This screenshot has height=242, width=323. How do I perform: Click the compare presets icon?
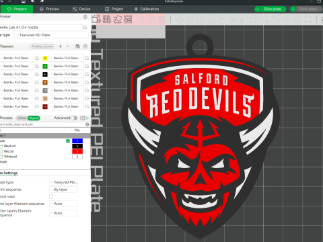tap(87, 118)
